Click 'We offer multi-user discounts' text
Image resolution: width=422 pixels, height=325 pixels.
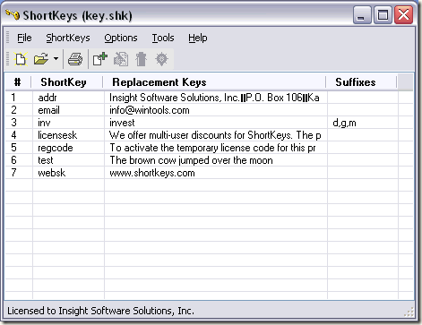170,135
